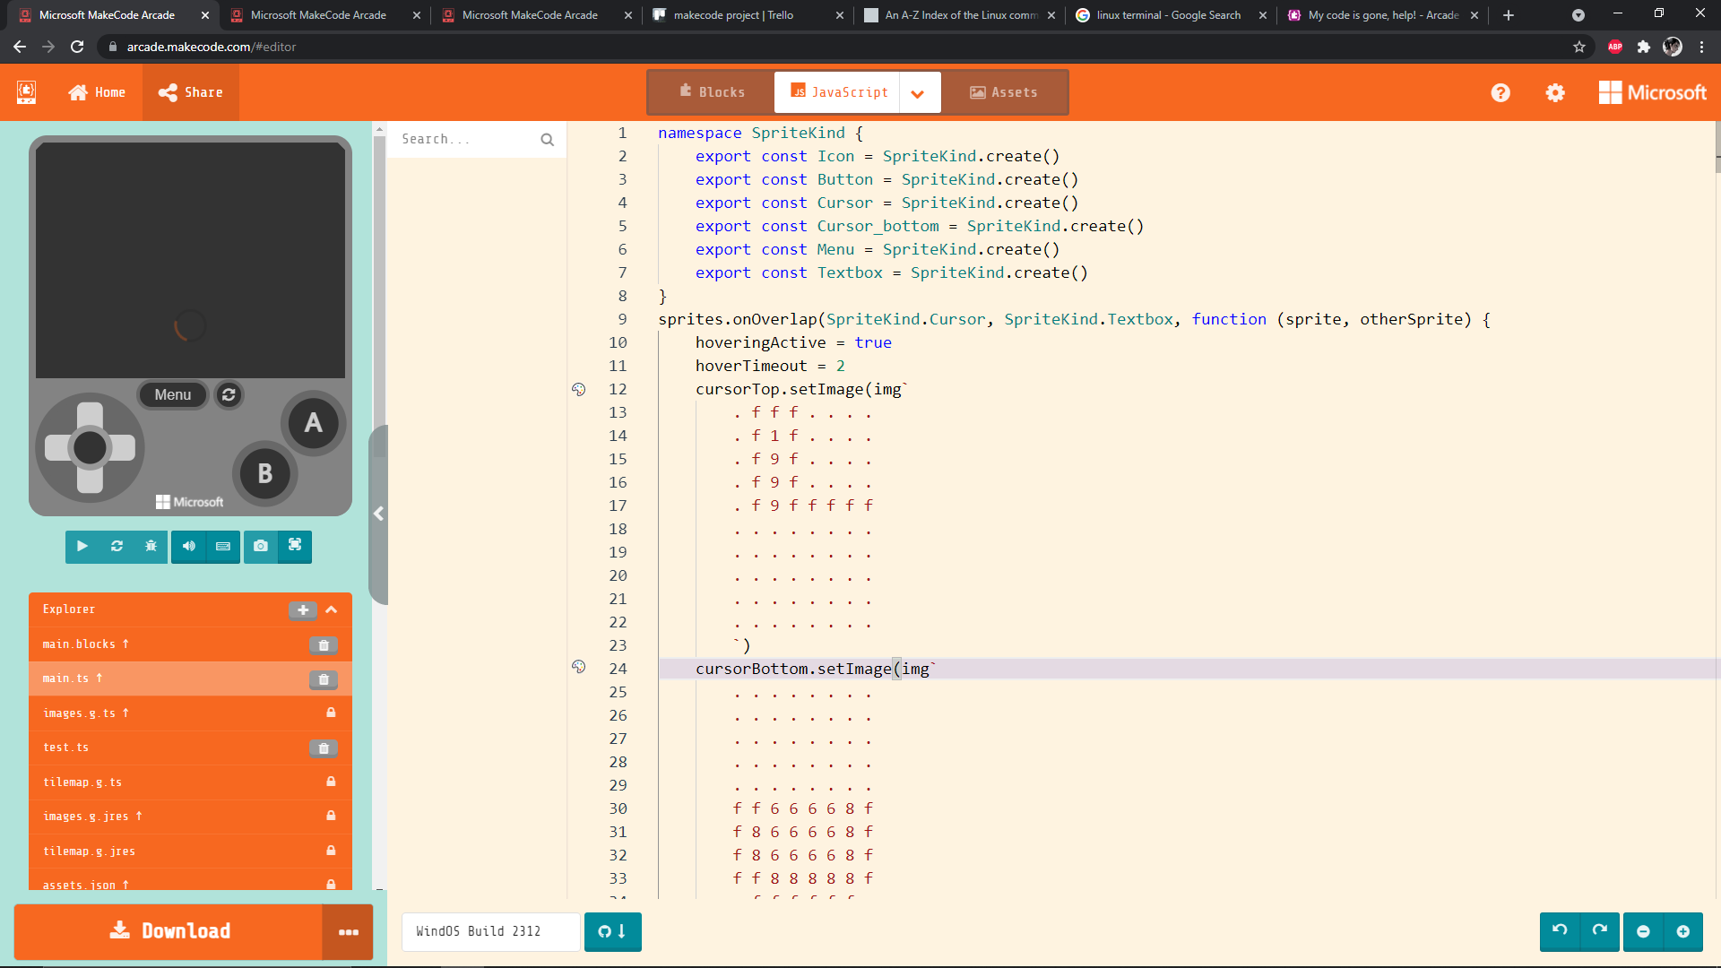Delete the test.ts file
1721x968 pixels.
324,748
